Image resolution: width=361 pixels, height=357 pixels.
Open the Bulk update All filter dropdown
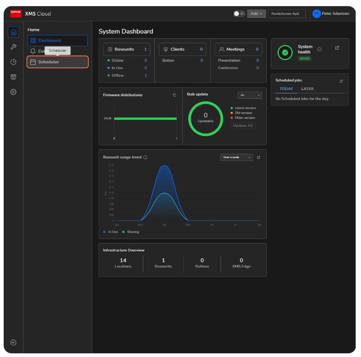pos(250,95)
